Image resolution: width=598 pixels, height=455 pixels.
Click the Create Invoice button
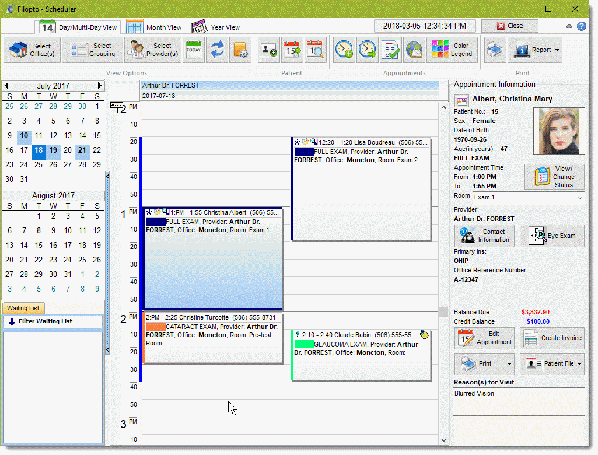pos(552,338)
